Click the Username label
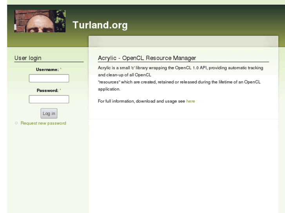The height and width of the screenshot is (213, 285). (47, 70)
